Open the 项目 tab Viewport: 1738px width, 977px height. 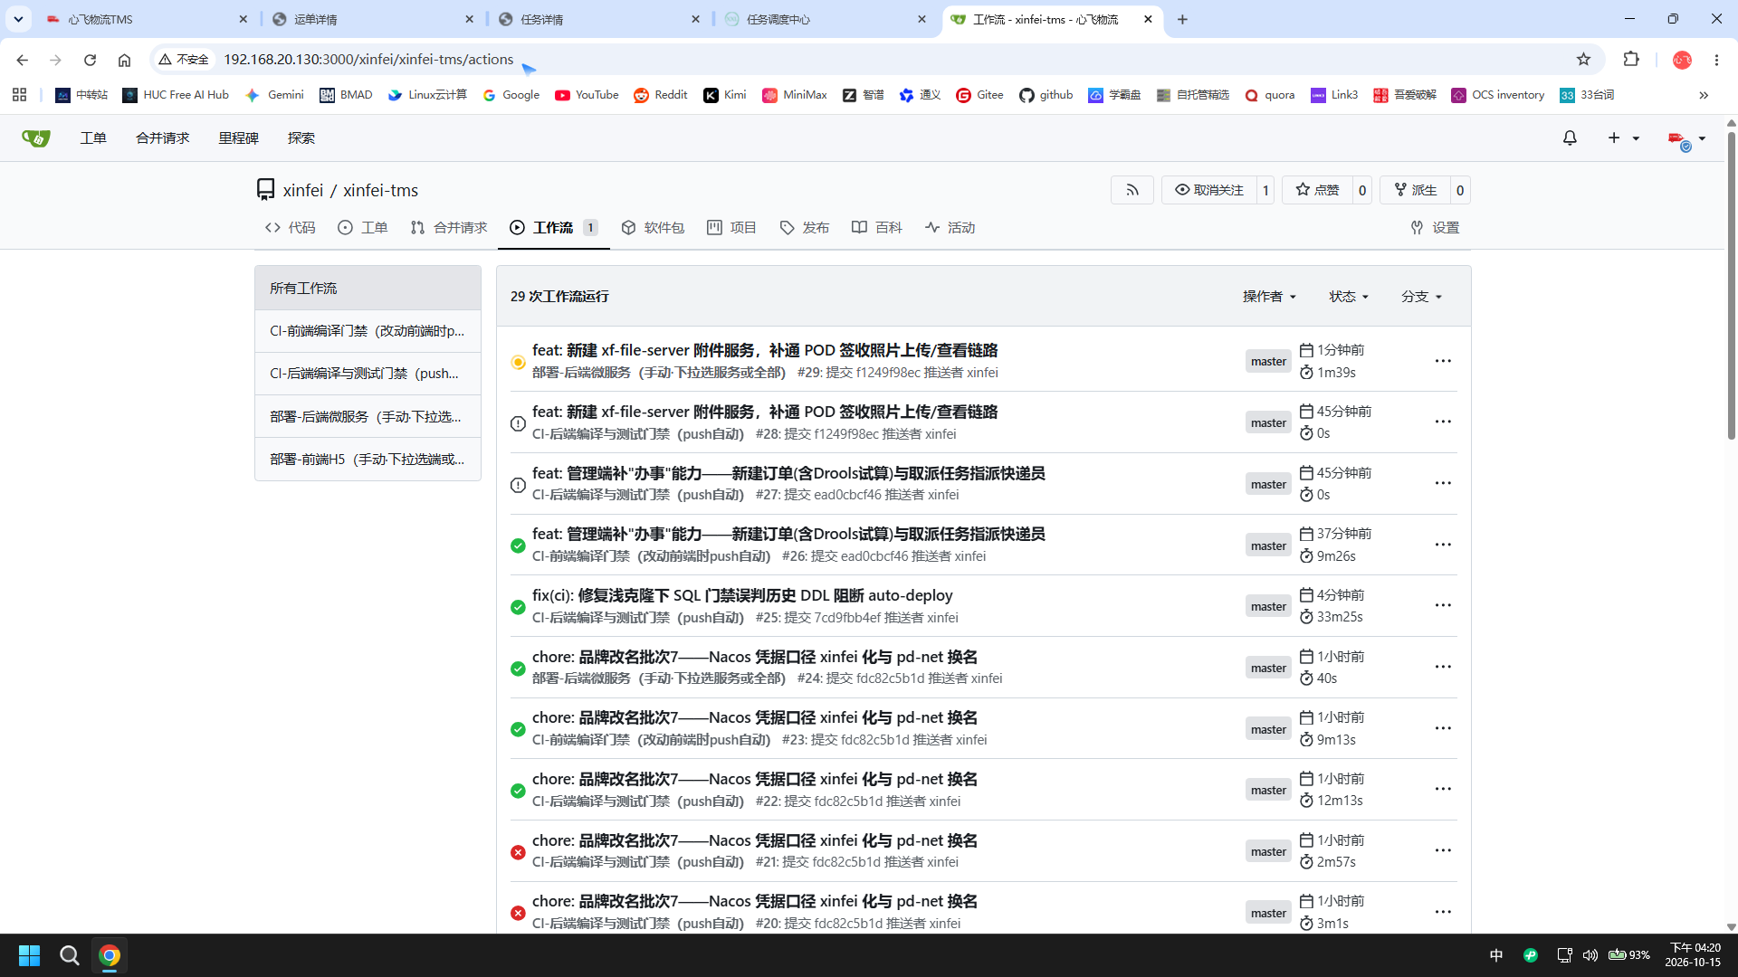tap(731, 228)
